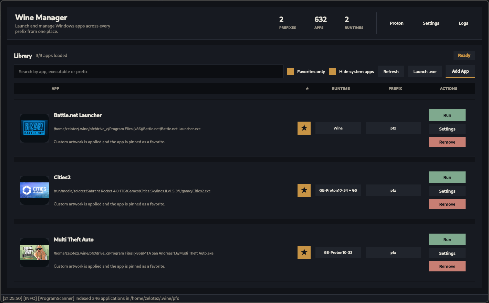This screenshot has height=303, width=489.
Task: Remove Multi Theft Auto from library
Action: point(447,266)
